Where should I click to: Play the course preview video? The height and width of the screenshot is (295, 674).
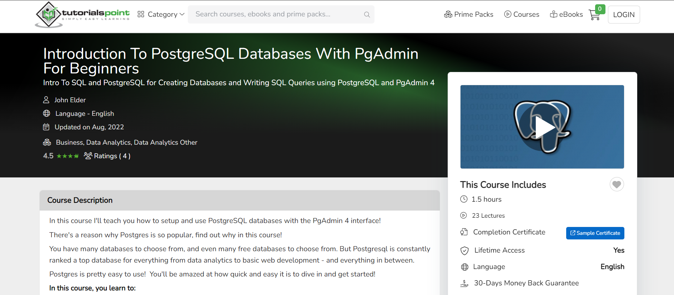pyautogui.click(x=542, y=127)
